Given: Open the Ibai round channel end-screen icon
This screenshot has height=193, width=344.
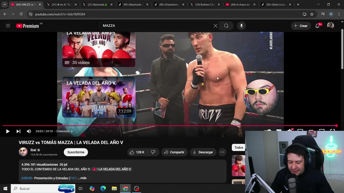Looking at the screenshot, I should pyautogui.click(x=261, y=96).
